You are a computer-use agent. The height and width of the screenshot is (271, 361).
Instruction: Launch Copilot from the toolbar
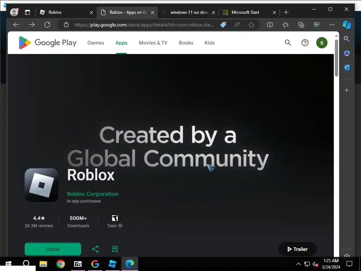347,25
